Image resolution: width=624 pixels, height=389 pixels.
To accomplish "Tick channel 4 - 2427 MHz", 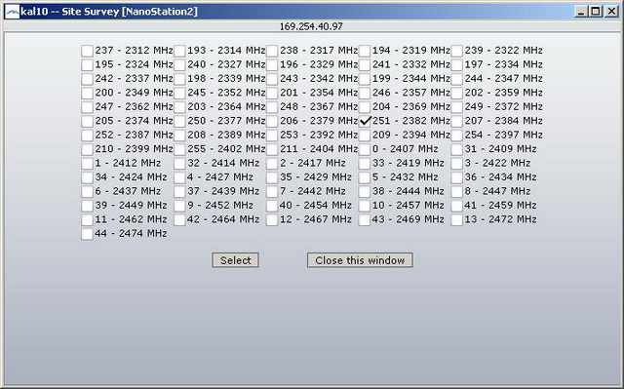I will pyautogui.click(x=179, y=177).
